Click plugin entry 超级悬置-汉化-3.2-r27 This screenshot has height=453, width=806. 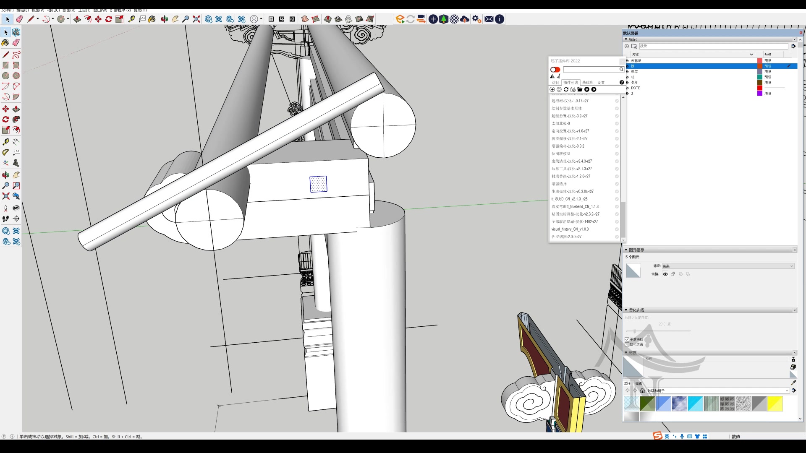coord(569,116)
